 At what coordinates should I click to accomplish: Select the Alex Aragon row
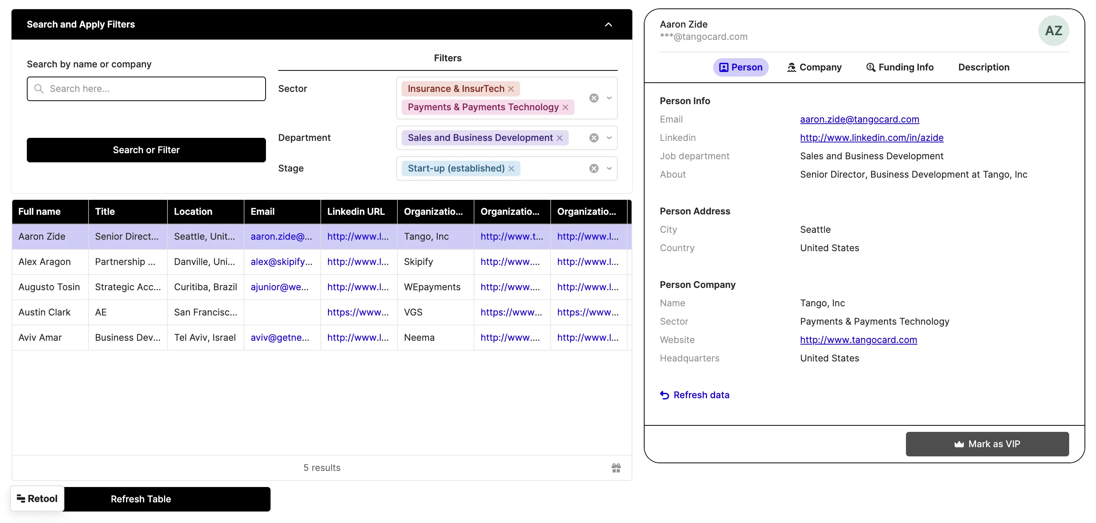pos(321,262)
